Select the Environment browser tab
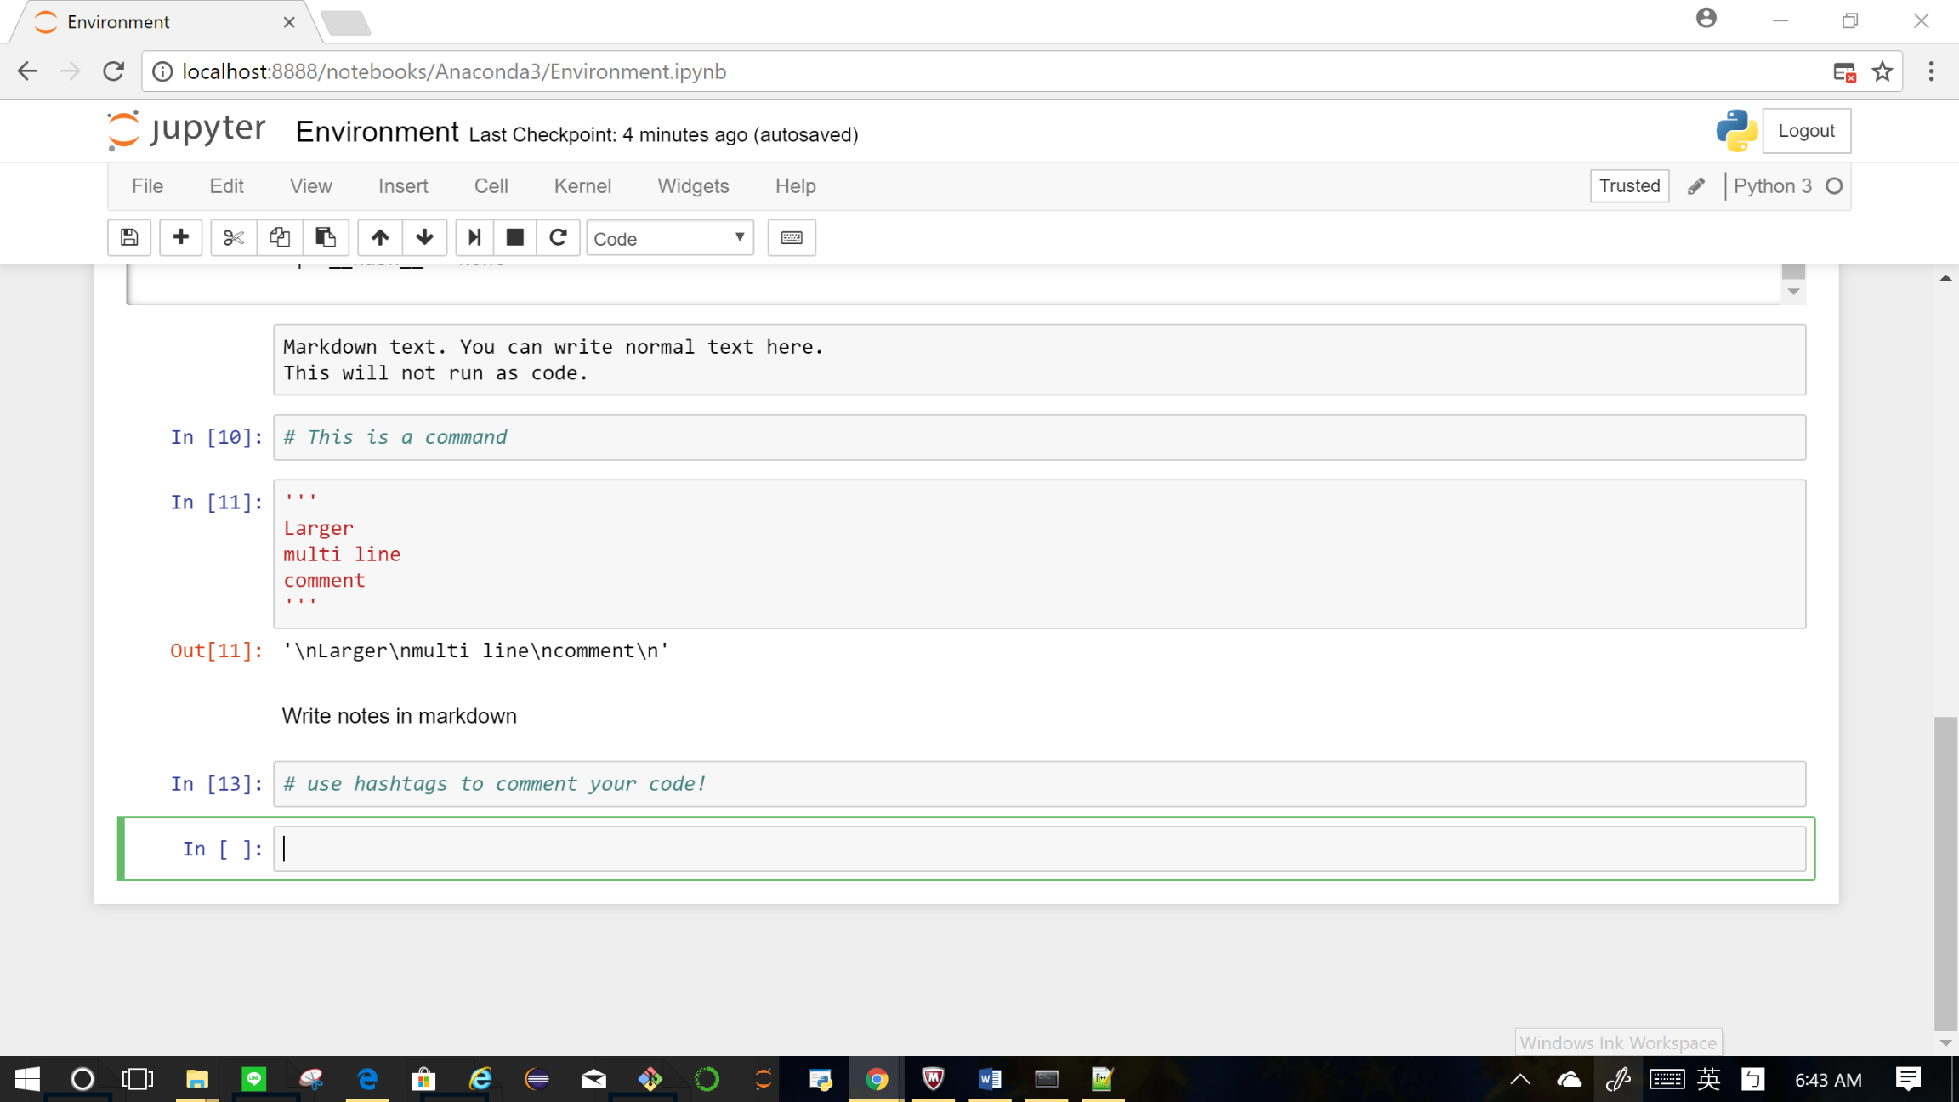The height and width of the screenshot is (1102, 1959). pos(119,21)
